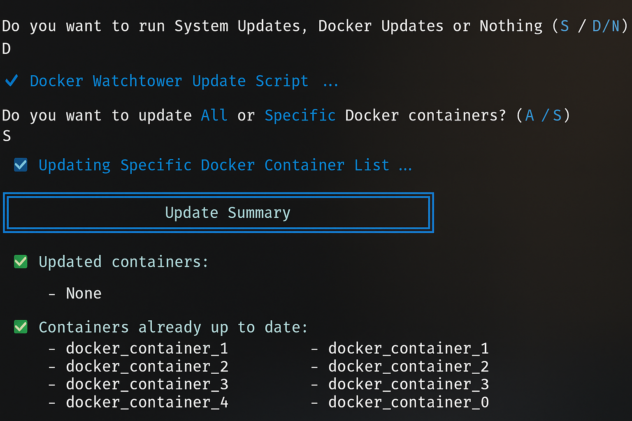Select the docker_container_4 list entry

tap(147, 402)
